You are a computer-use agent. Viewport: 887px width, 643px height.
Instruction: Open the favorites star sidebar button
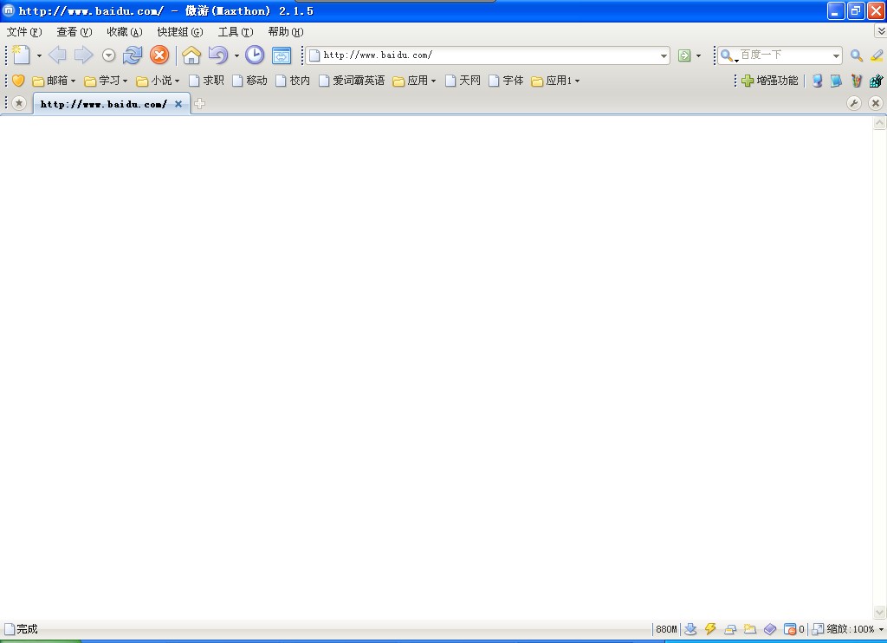point(18,104)
